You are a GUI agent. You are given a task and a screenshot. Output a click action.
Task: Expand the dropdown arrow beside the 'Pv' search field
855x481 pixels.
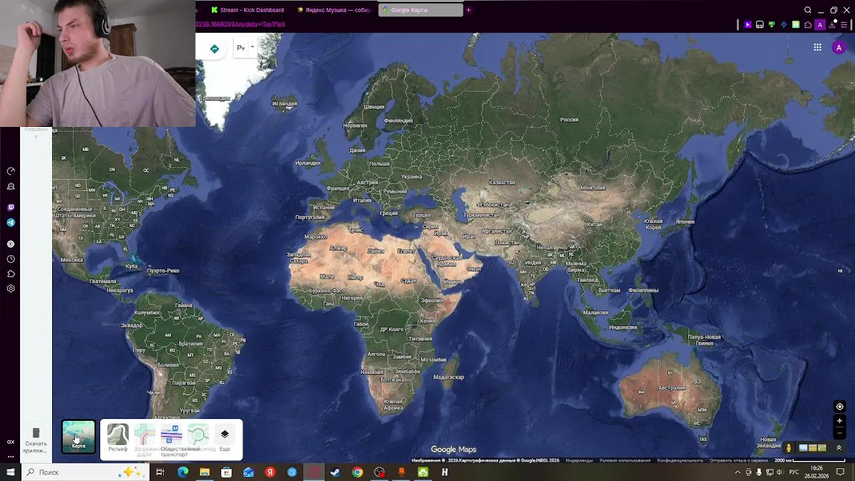click(x=252, y=47)
